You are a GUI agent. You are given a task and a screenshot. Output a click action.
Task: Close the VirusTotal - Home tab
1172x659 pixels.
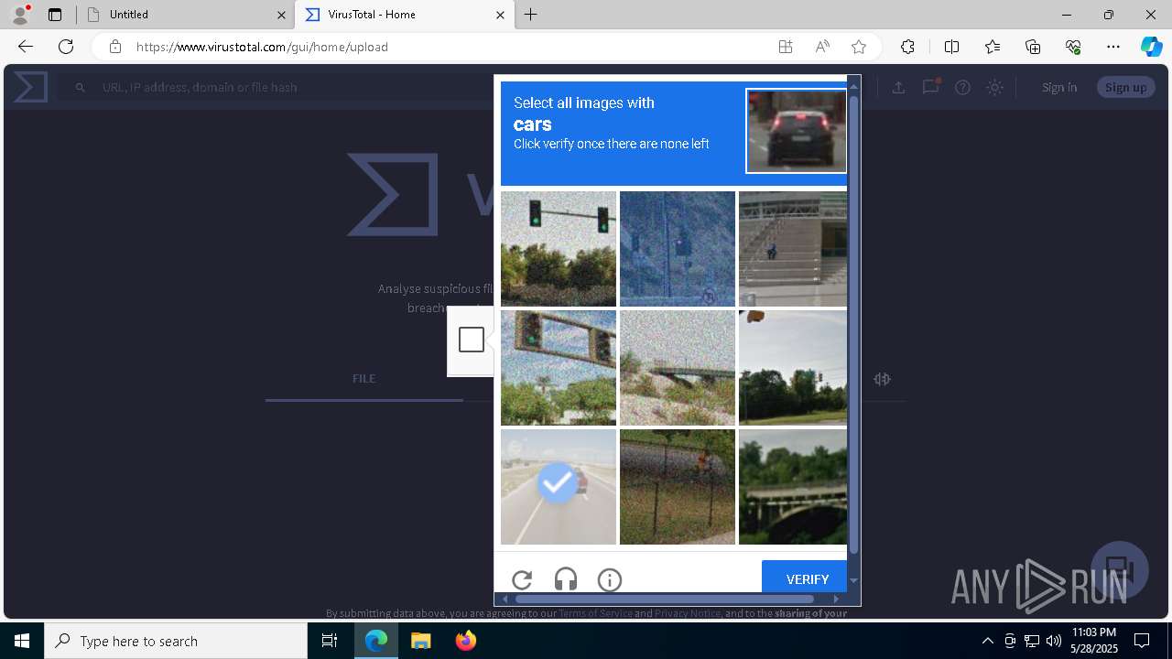pyautogui.click(x=500, y=15)
